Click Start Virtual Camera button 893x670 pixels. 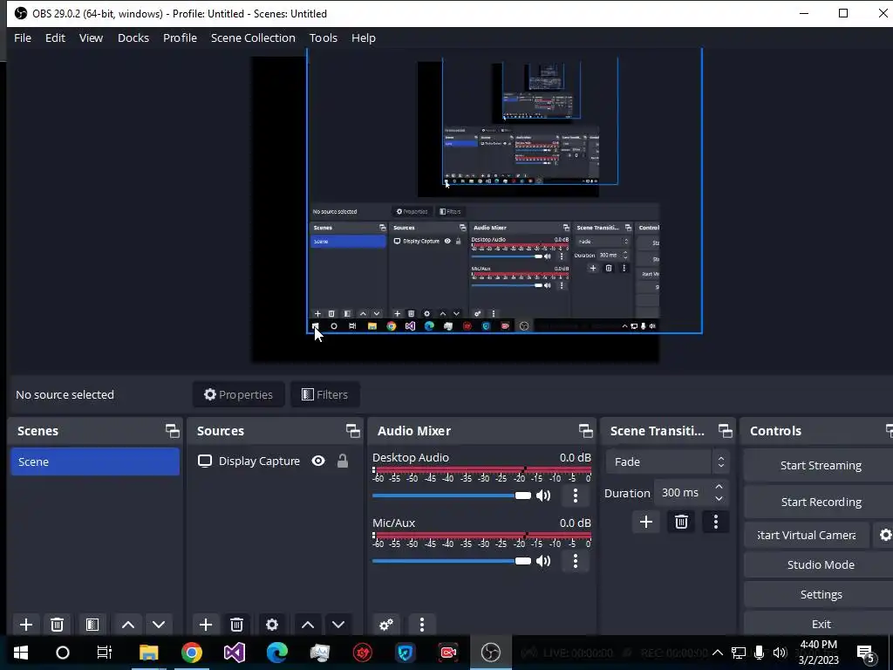pyautogui.click(x=807, y=535)
